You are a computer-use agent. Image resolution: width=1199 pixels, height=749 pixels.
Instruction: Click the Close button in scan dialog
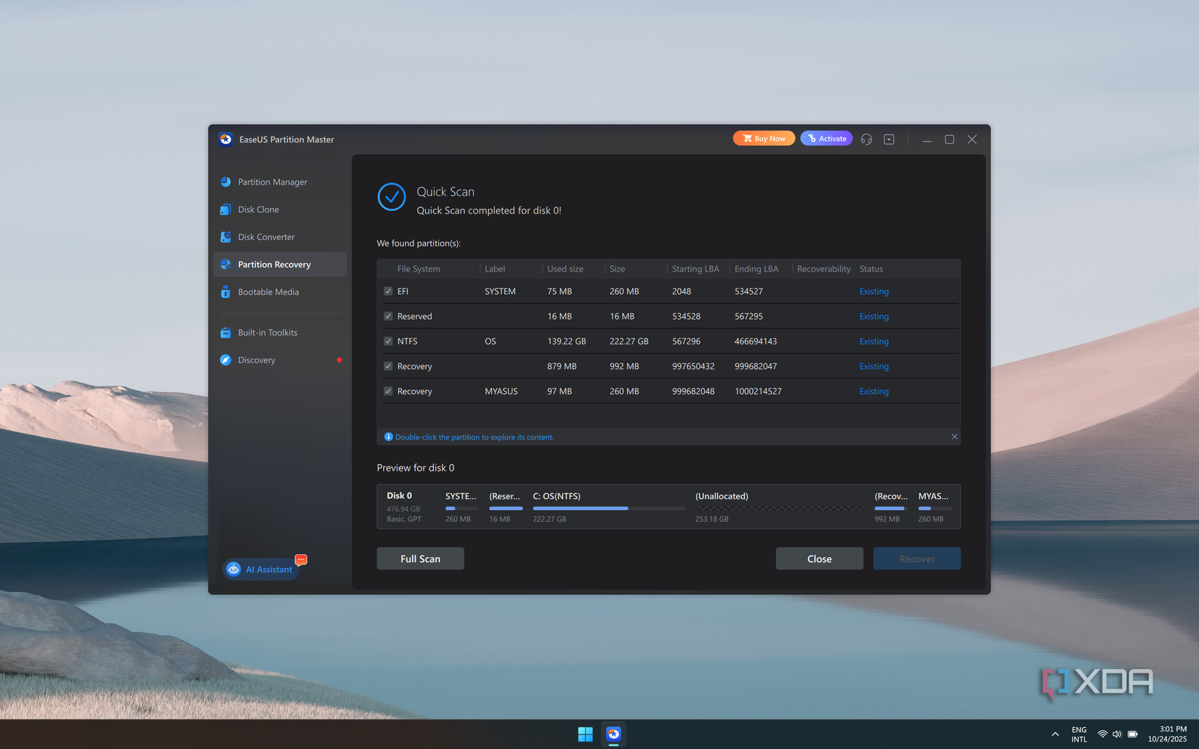[x=819, y=559]
